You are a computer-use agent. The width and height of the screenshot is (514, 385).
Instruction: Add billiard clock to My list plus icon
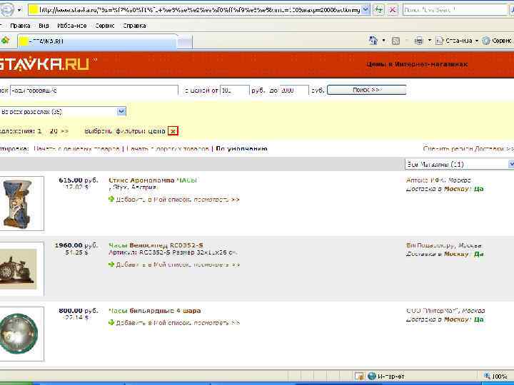click(111, 322)
